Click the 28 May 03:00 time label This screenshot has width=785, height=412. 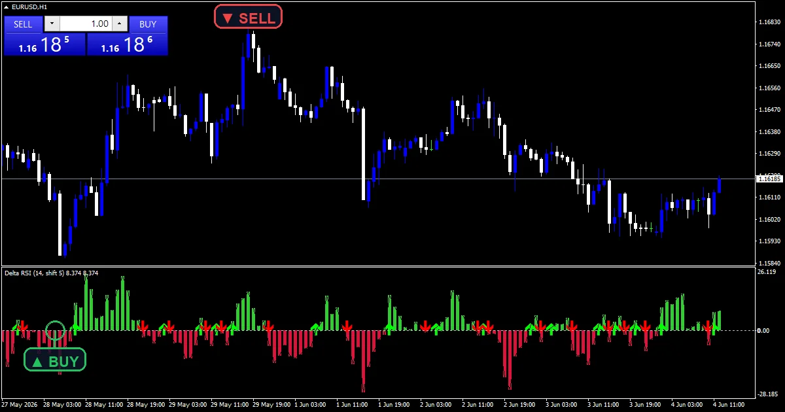63,404
